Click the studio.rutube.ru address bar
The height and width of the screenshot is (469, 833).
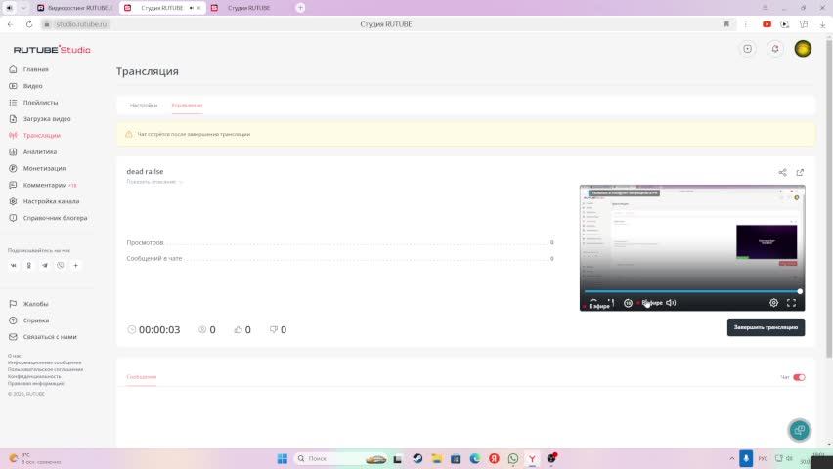[81, 24]
